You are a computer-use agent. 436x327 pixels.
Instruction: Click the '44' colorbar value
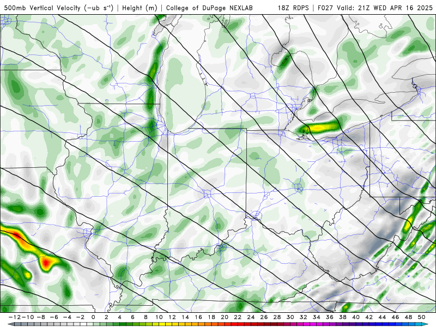point(382,317)
